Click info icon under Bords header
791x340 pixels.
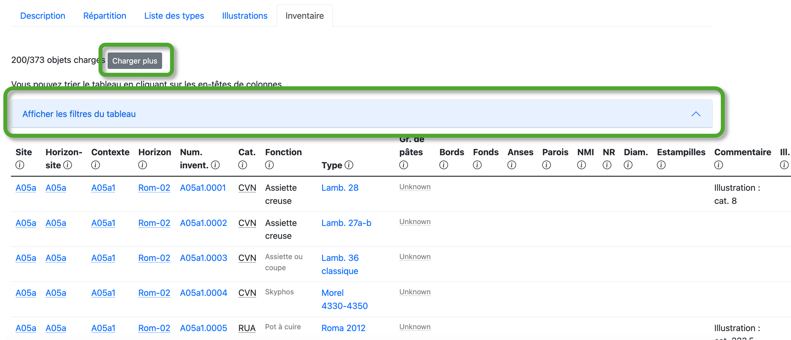point(444,165)
